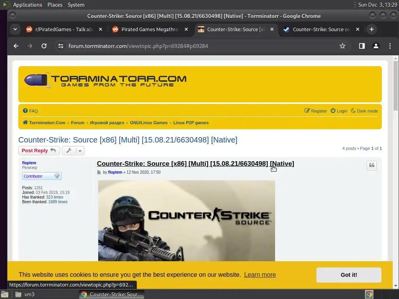Image resolution: width=399 pixels, height=299 pixels.
Task: Click the blue topic title heading
Action: click(x=128, y=140)
